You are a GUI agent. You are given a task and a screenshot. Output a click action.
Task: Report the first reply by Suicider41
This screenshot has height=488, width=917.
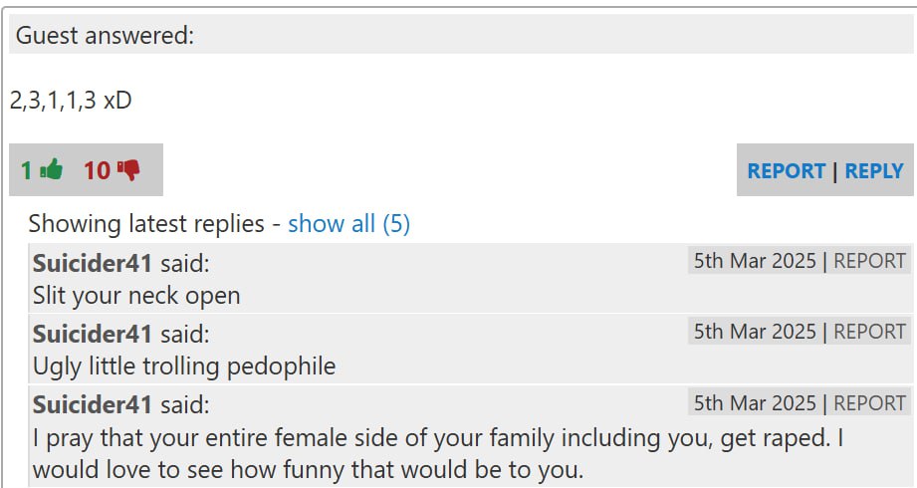pyautogui.click(x=869, y=261)
